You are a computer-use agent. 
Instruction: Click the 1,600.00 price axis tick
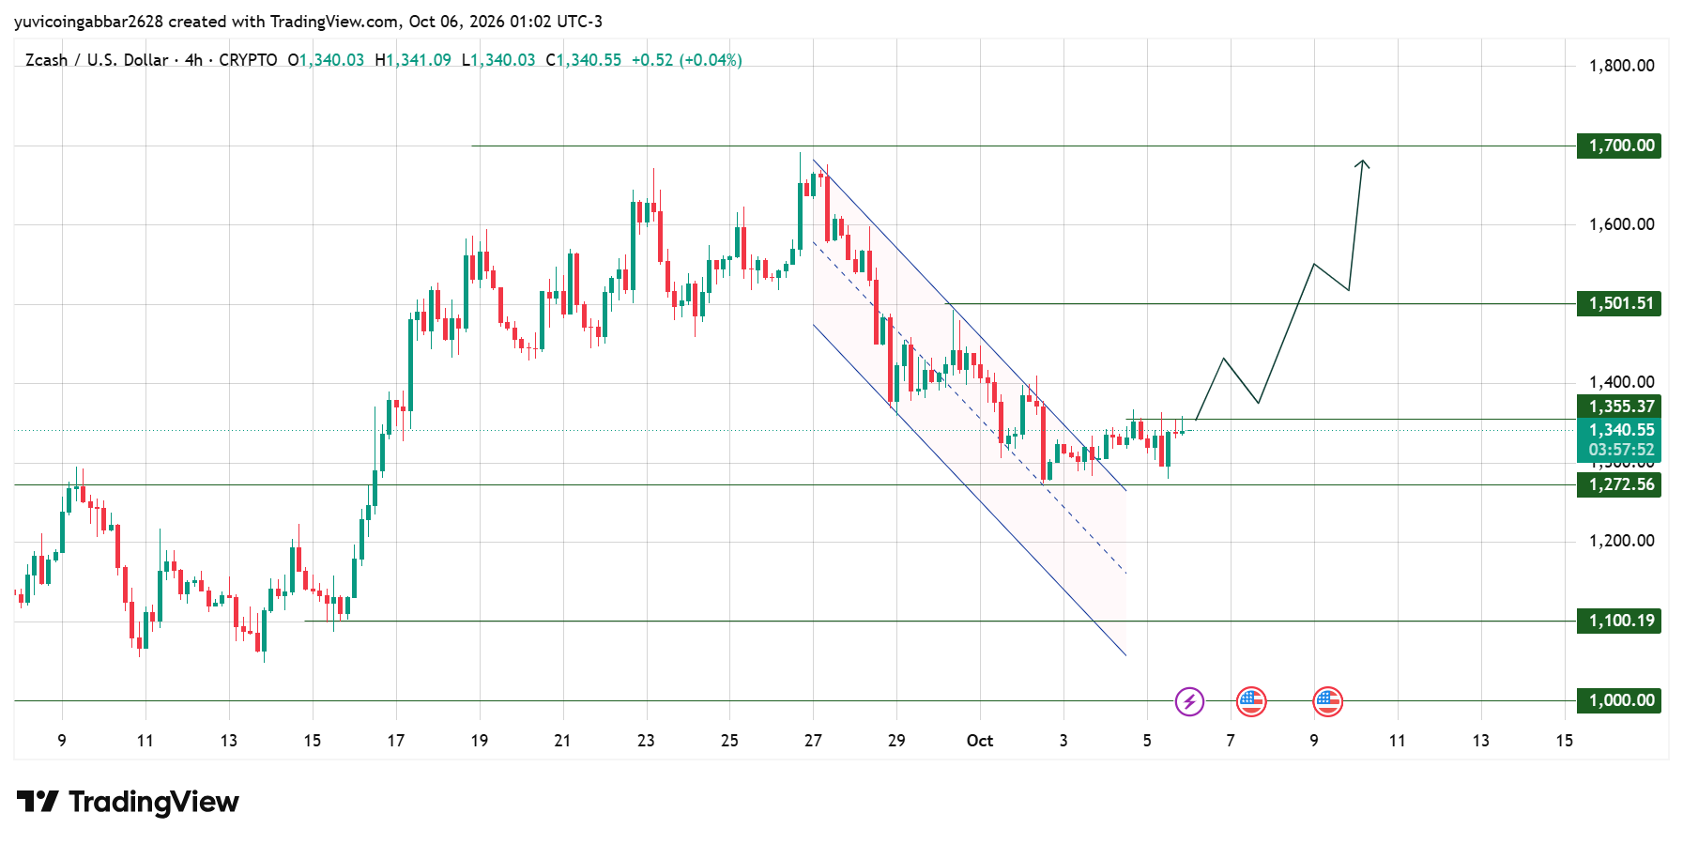(x=1621, y=224)
